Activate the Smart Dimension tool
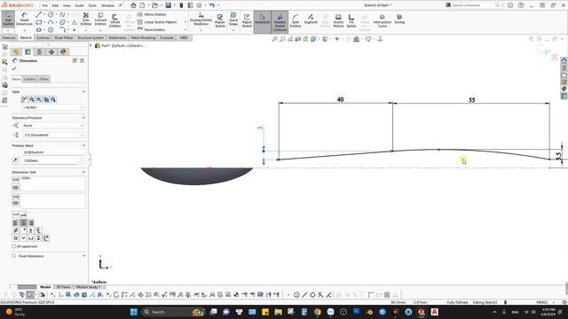The image size is (568, 319). 24,19
